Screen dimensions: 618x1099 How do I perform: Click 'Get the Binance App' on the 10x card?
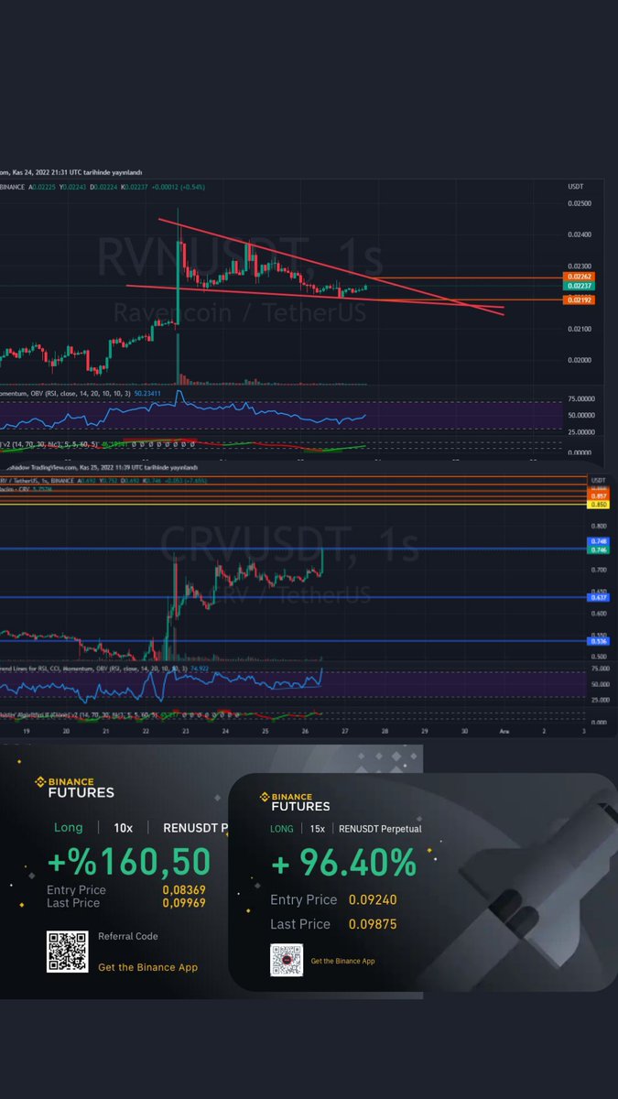coord(147,967)
